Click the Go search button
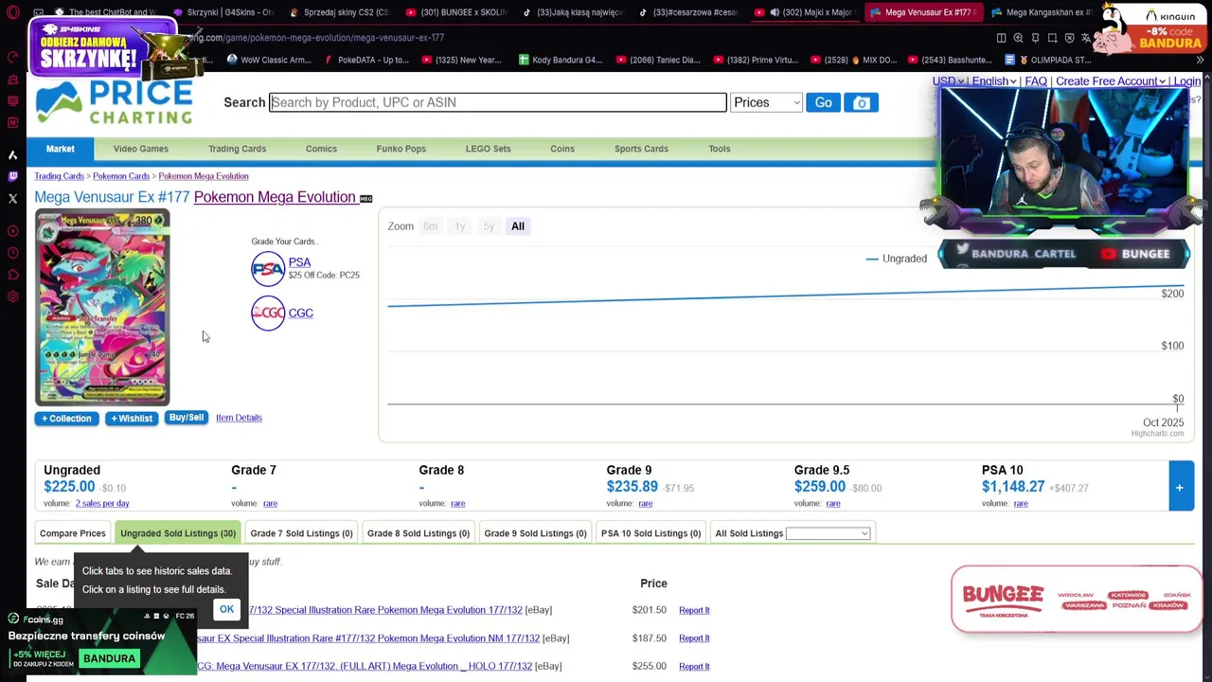This screenshot has height=682, width=1212. pos(824,102)
